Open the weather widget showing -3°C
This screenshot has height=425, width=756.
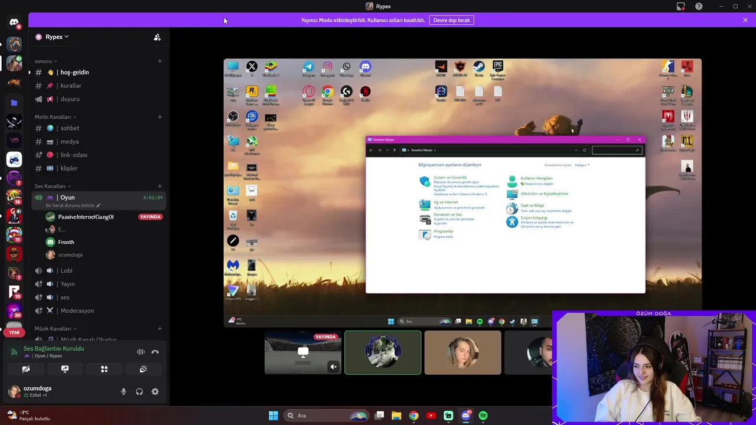[28, 416]
